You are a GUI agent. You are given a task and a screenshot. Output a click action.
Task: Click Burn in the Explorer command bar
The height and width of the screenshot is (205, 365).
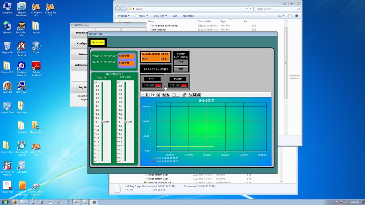[175, 16]
